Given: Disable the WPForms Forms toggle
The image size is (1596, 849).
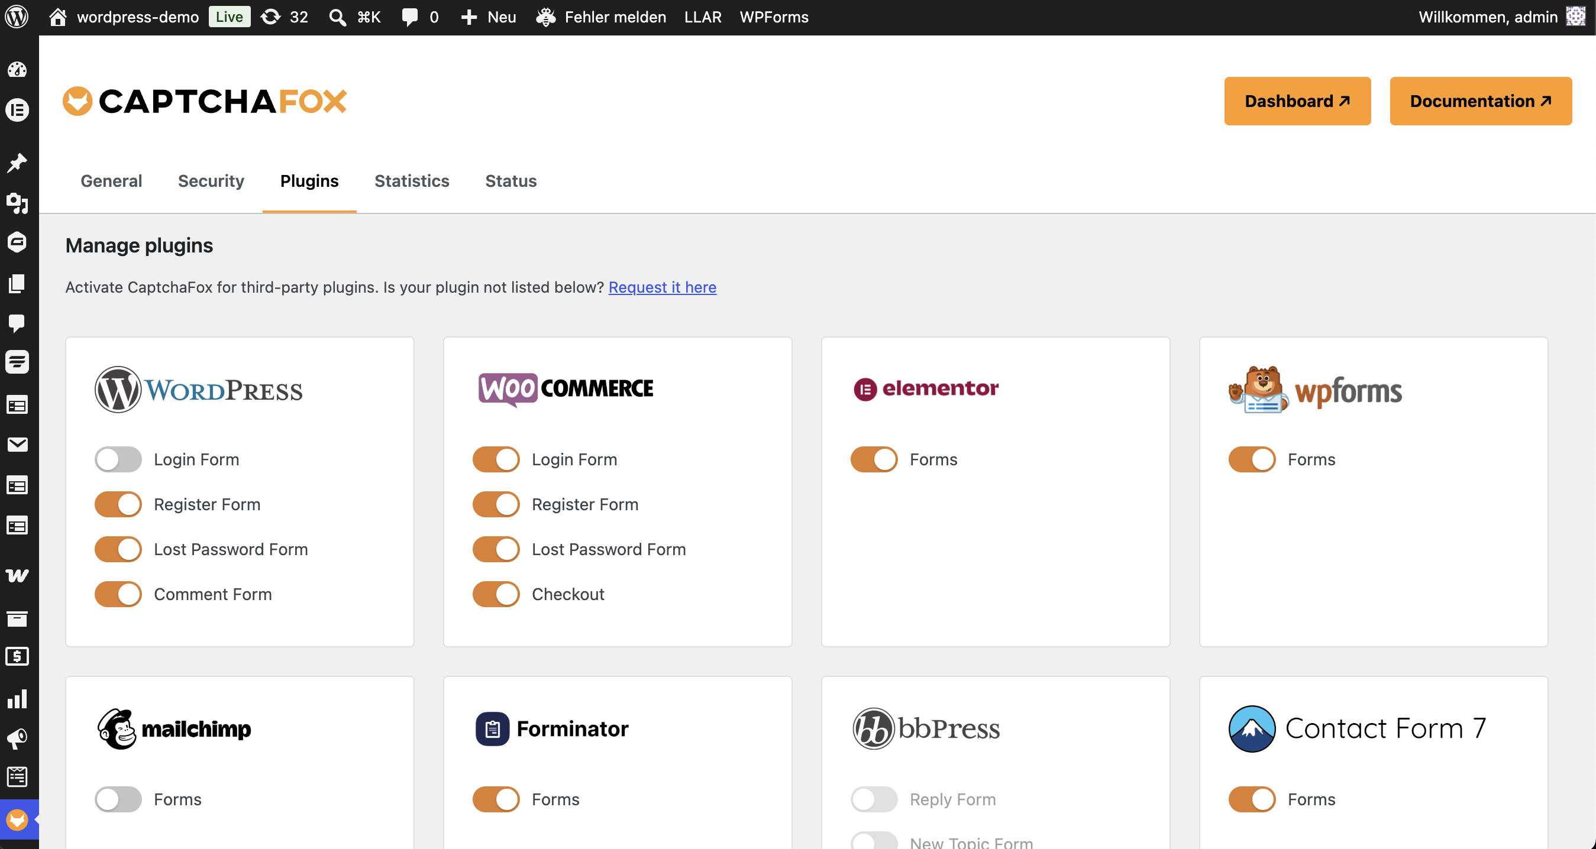Looking at the screenshot, I should tap(1252, 459).
